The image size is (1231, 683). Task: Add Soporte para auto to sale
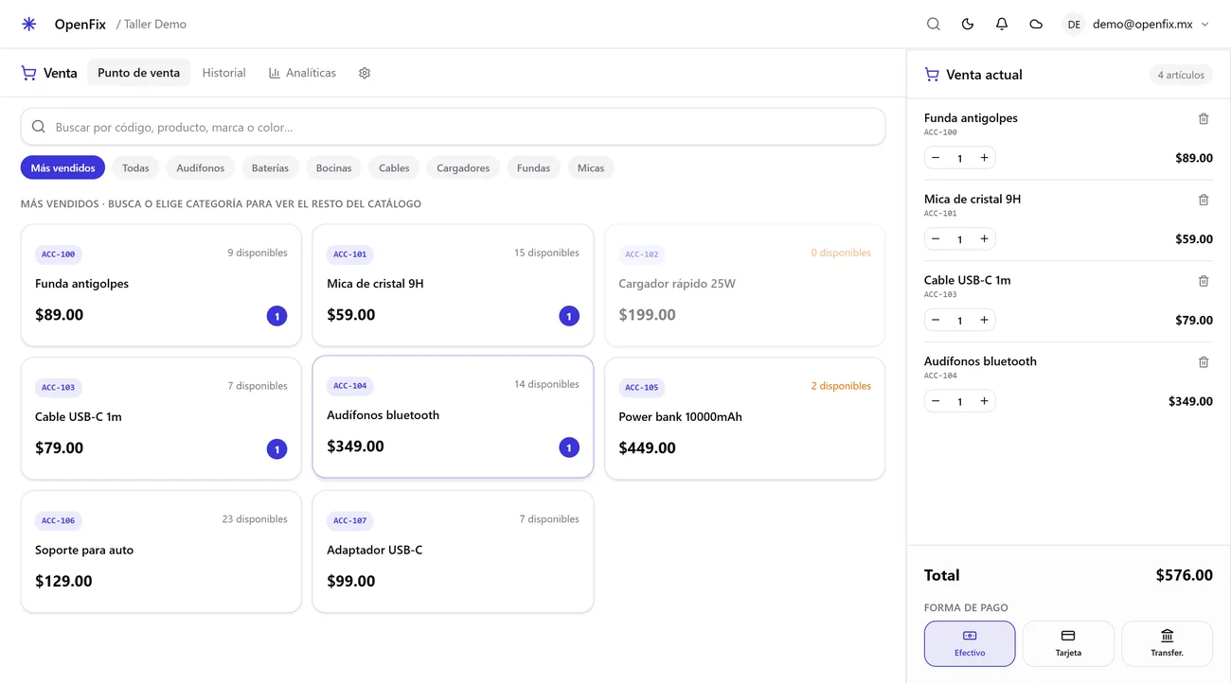(x=161, y=552)
